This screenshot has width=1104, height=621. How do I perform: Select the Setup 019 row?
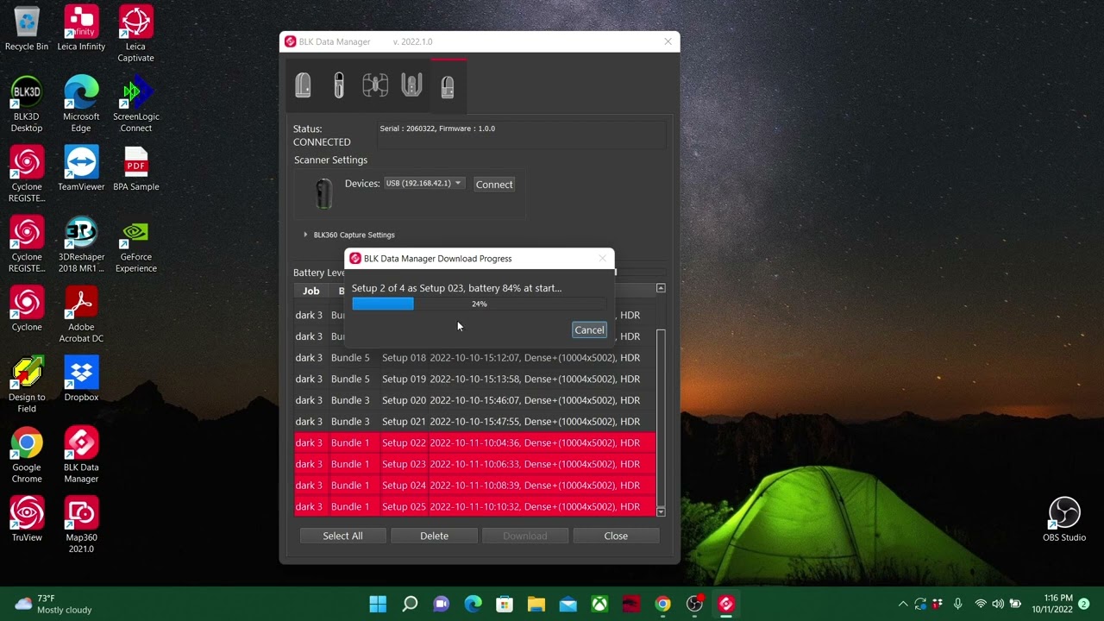pyautogui.click(x=474, y=379)
